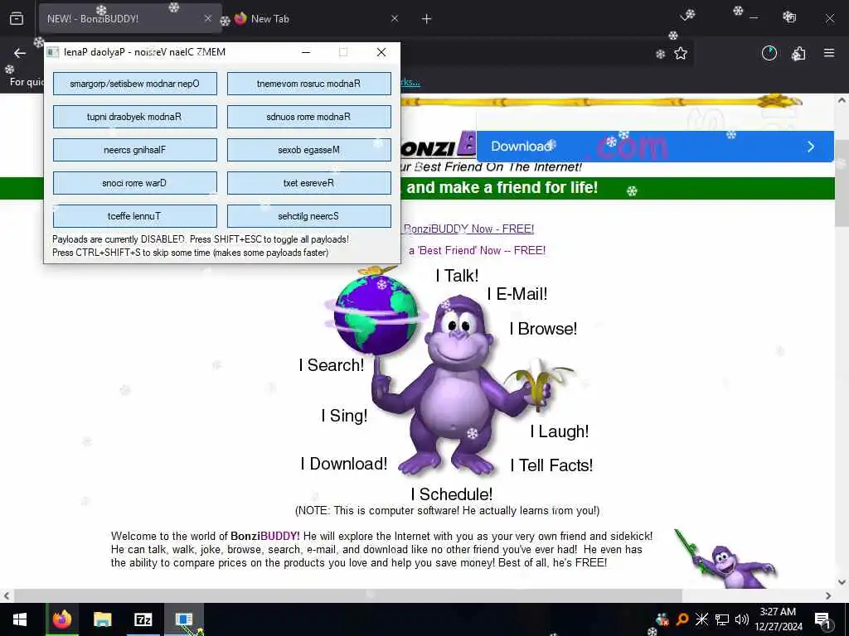Click the MEMZ panel title bar icon
This screenshot has height=636, width=849.
pyautogui.click(x=52, y=52)
